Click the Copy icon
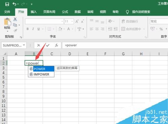 15,25
